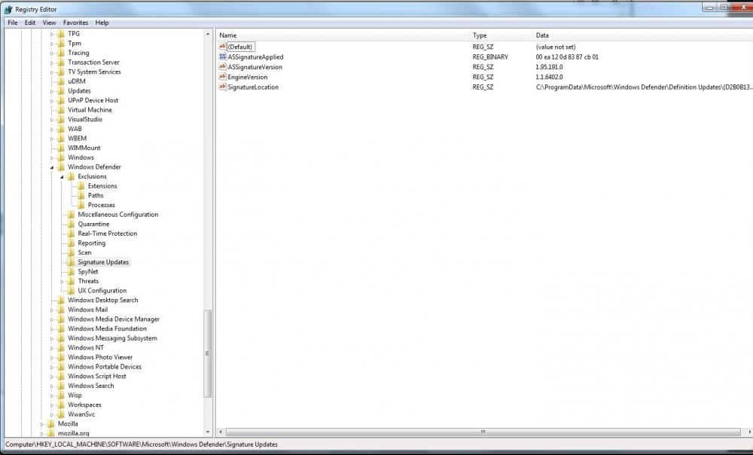
Task: Click the REG_BINARY type cell
Action: click(x=490, y=56)
